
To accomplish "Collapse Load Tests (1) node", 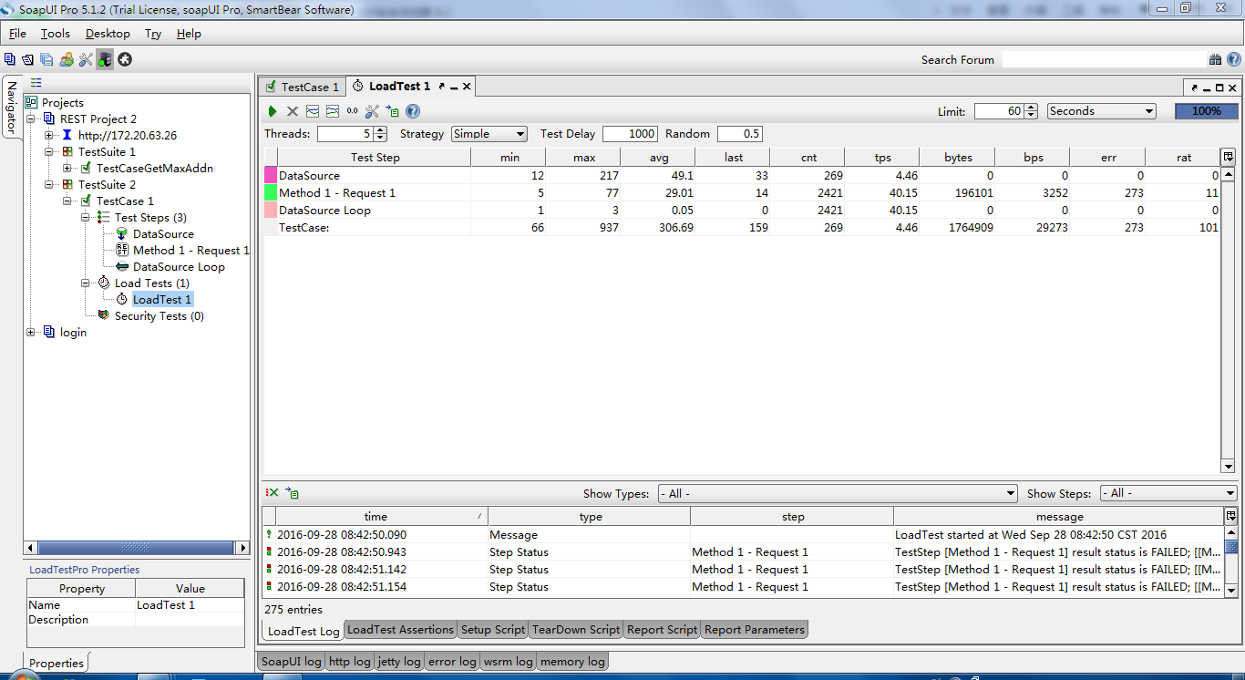I will click(86, 283).
